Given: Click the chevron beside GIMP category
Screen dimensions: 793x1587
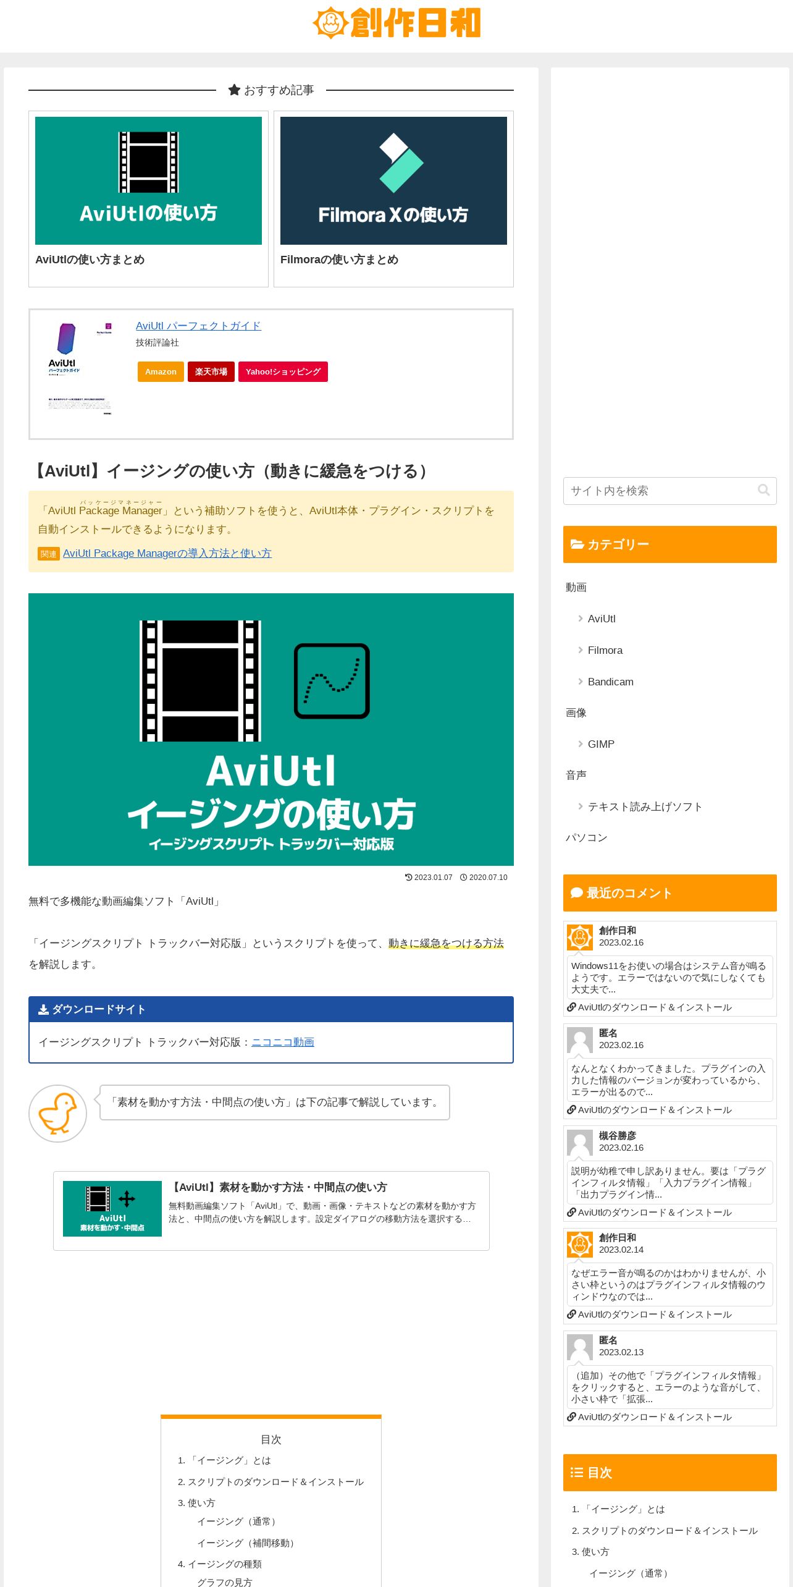Looking at the screenshot, I should click(x=581, y=744).
